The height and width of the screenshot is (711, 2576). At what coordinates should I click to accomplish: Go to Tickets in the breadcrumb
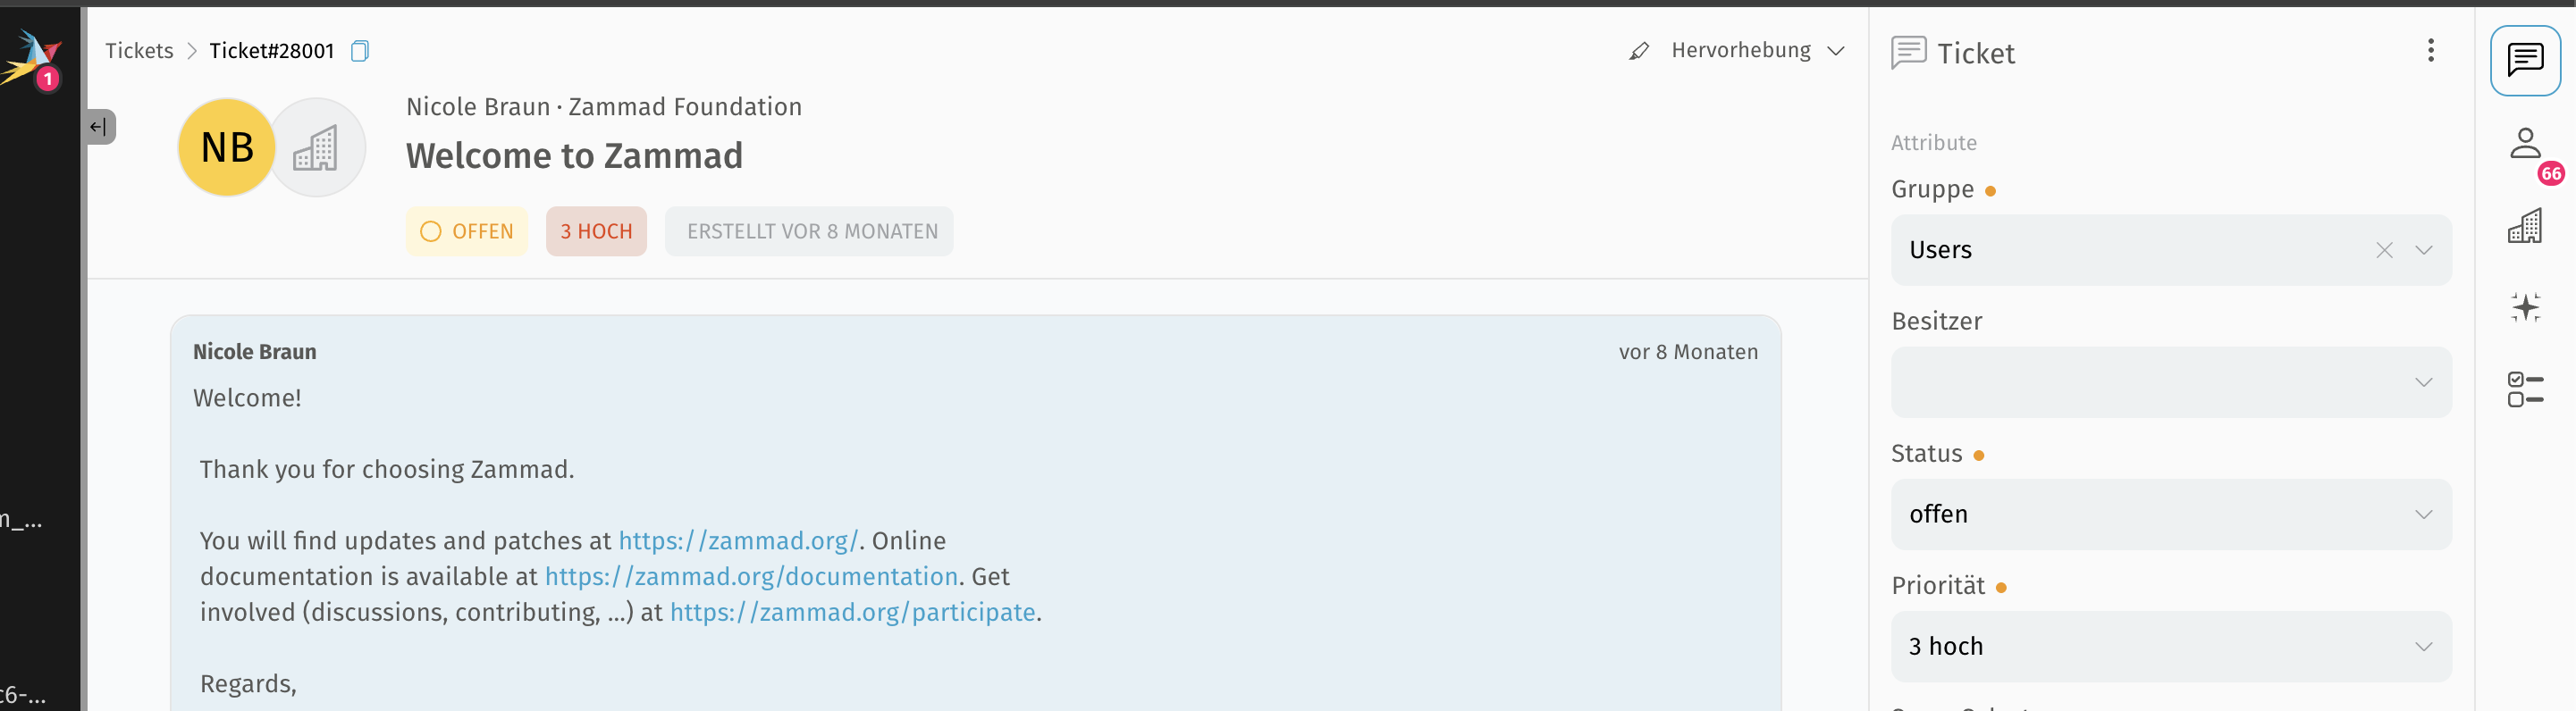pyautogui.click(x=139, y=51)
